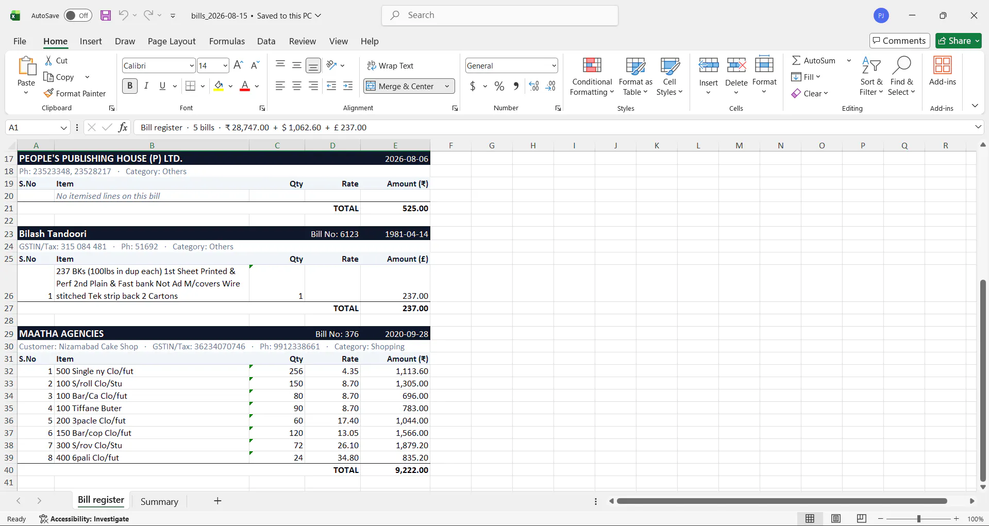Expand the Name Box A1 dropdown

tap(63, 127)
